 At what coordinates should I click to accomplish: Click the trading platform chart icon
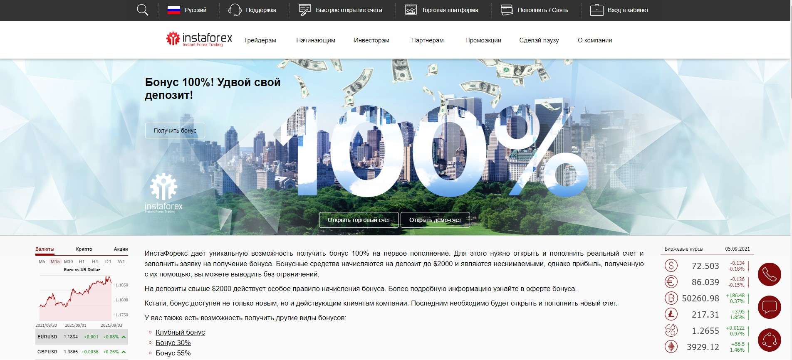pos(411,10)
